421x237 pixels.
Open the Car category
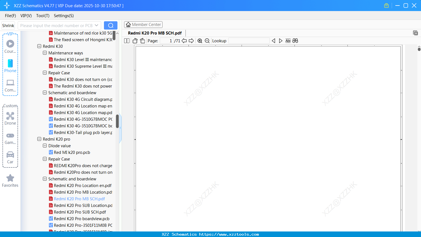click(x=10, y=157)
